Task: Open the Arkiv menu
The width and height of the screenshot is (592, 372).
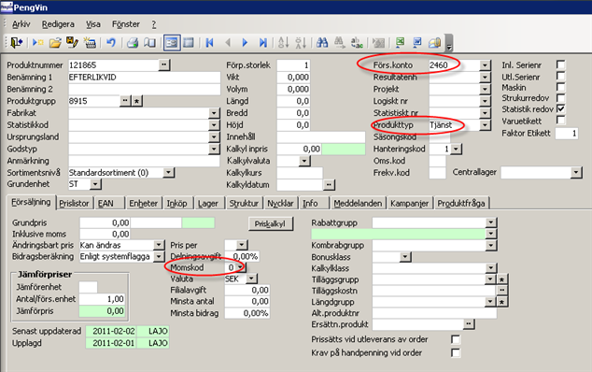Action: tap(21, 24)
